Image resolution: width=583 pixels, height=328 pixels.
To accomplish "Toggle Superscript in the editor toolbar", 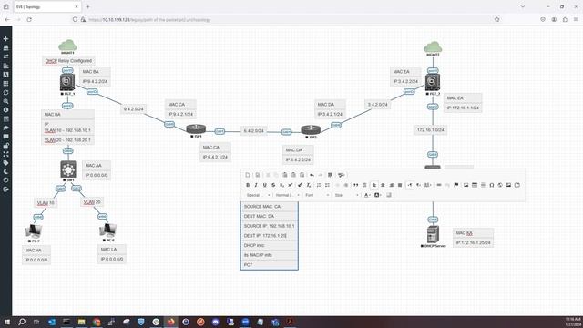I will coord(291,185).
